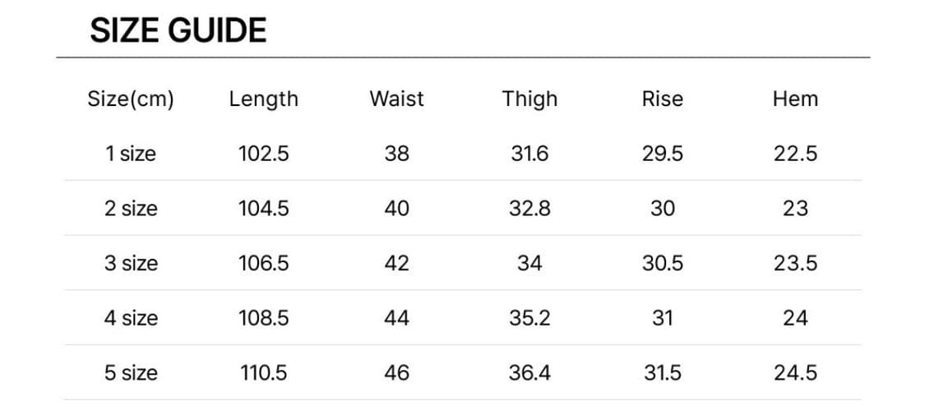This screenshot has height=415, width=925.
Task: Click the 3 size row label
Action: pos(130,263)
